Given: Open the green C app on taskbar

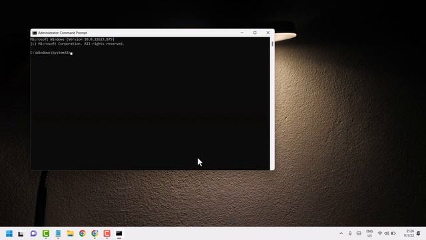Looking at the screenshot, I should click(46, 233).
